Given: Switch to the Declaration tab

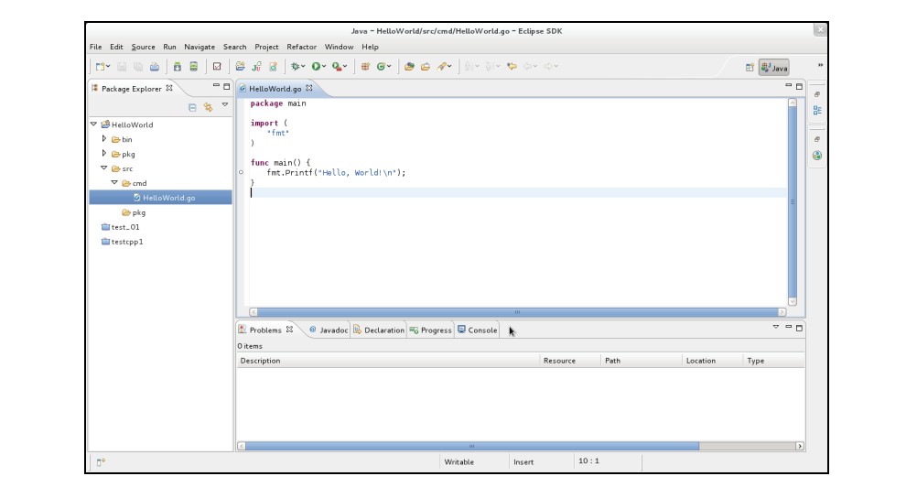Looking at the screenshot, I should pos(379,330).
